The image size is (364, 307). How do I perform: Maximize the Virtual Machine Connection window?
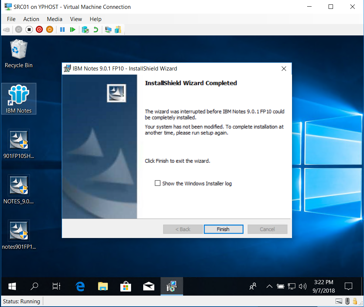coord(331,7)
